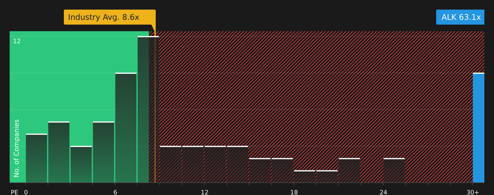Select the hatched bar ending at PE 18
The image size is (494, 195).
click(282, 170)
